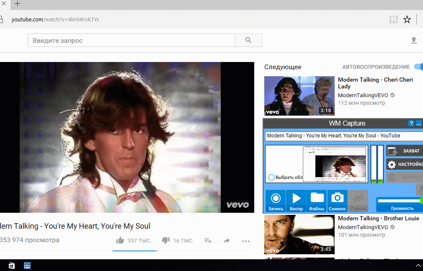The height and width of the screenshot is (271, 423).
Task: Click the You're My Heart video title
Action: point(75,226)
